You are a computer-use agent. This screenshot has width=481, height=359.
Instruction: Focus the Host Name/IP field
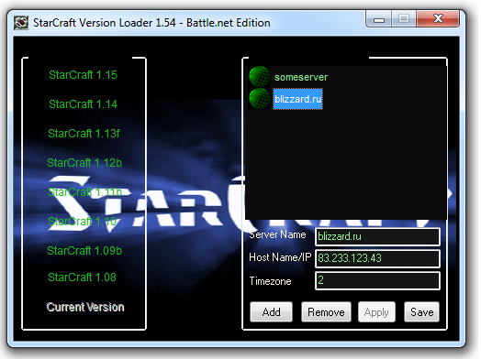click(x=377, y=258)
